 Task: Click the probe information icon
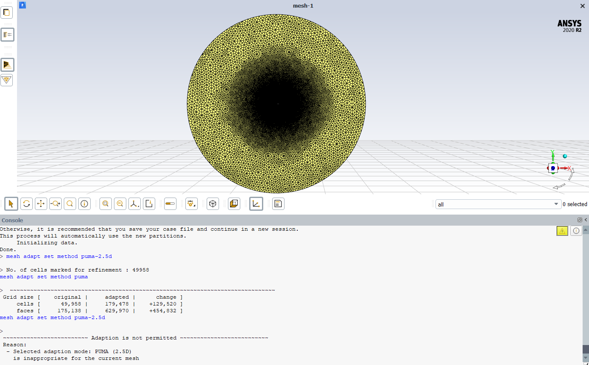coord(84,204)
